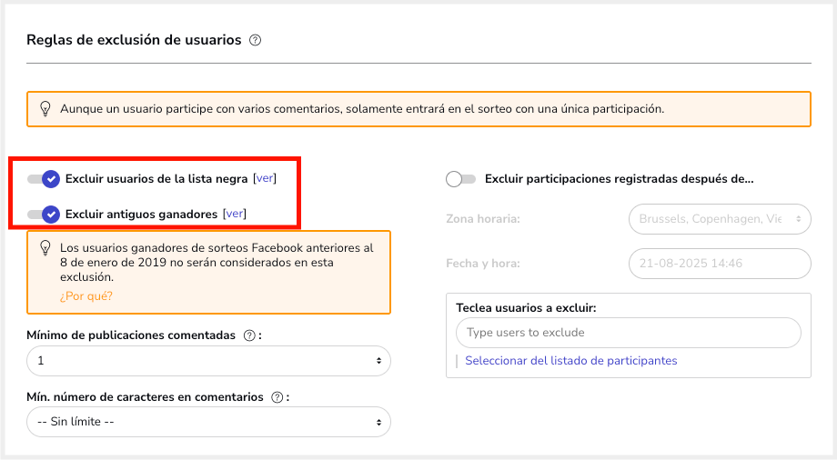Image resolution: width=837 pixels, height=460 pixels.
Task: Open the Zona horaria timezone dropdown
Action: tap(719, 219)
